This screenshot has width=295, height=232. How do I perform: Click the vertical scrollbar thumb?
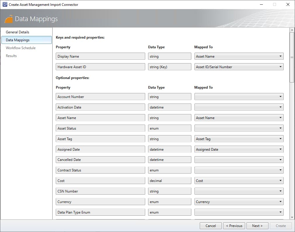[x=291, y=57]
